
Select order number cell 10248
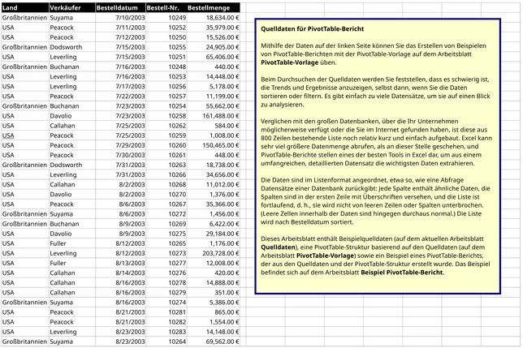pyautogui.click(x=166, y=67)
